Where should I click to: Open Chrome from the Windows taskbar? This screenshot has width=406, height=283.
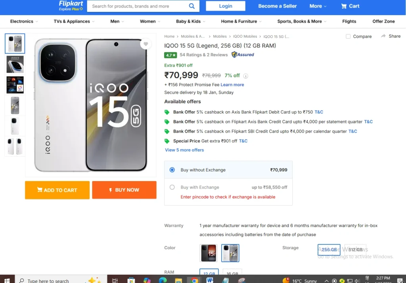pyautogui.click(x=194, y=280)
